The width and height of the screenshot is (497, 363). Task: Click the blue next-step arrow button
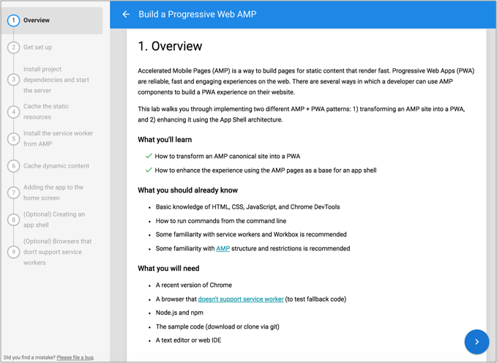tap(477, 342)
